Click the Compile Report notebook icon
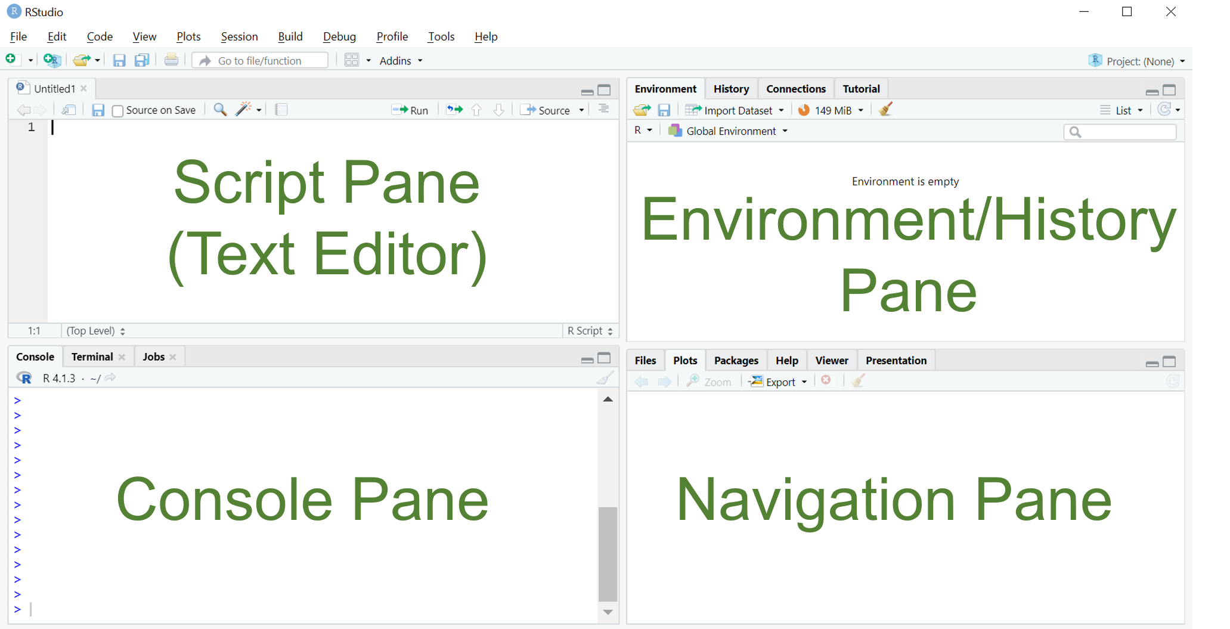Viewport: 1230px width, 629px height. 281,110
